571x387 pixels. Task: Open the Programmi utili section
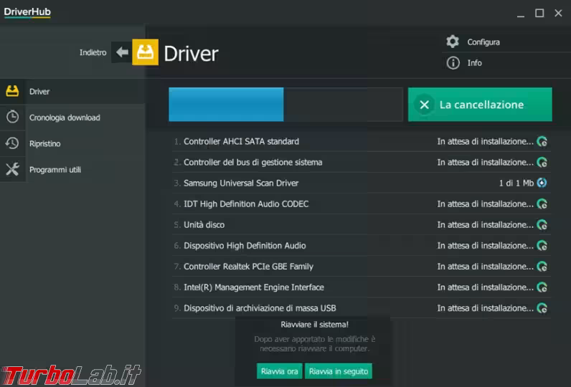tap(72, 170)
